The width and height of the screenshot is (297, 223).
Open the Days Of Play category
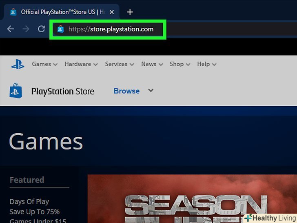pos(29,202)
